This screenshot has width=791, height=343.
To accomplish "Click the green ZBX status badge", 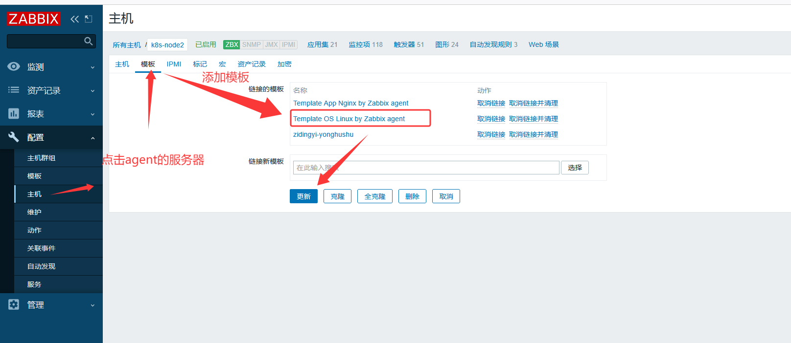I will coord(232,44).
